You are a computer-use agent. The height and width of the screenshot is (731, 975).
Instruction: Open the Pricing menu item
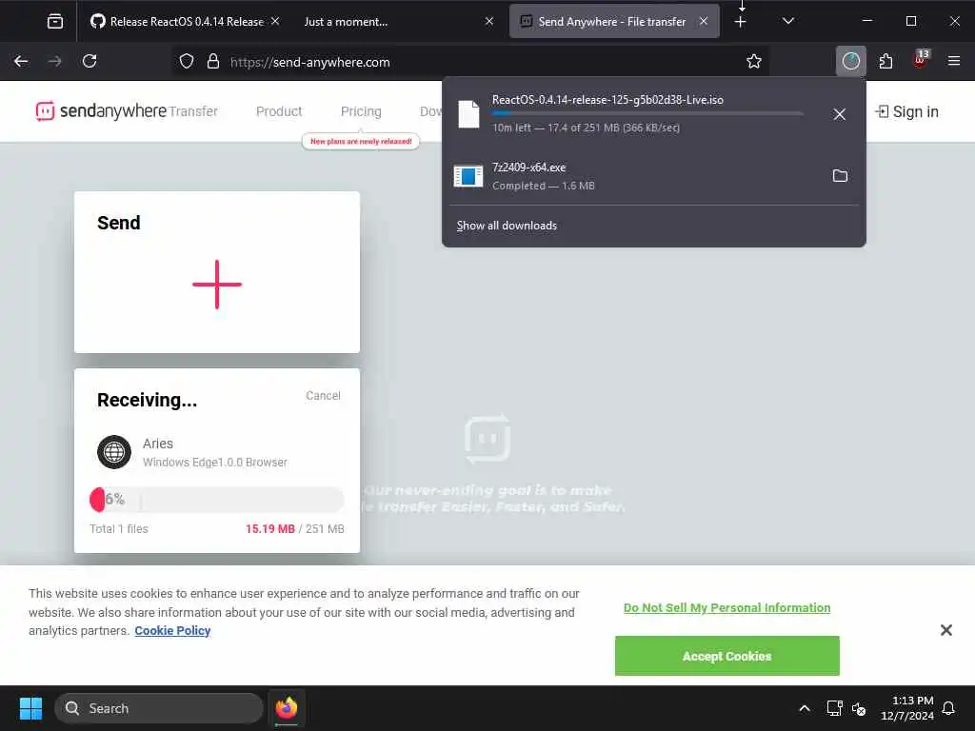(x=361, y=111)
